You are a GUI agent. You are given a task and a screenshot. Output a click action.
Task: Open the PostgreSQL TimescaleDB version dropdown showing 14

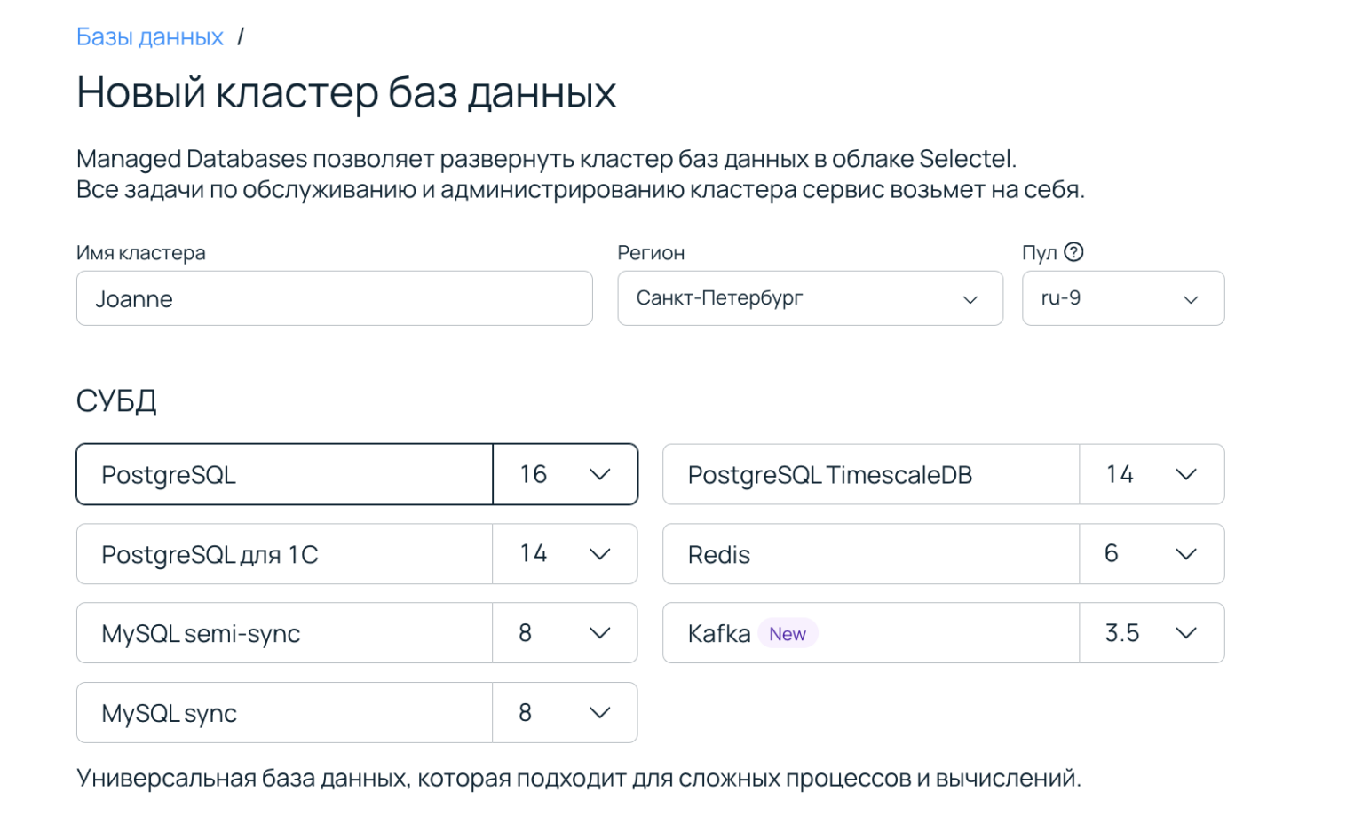pyautogui.click(x=1152, y=474)
